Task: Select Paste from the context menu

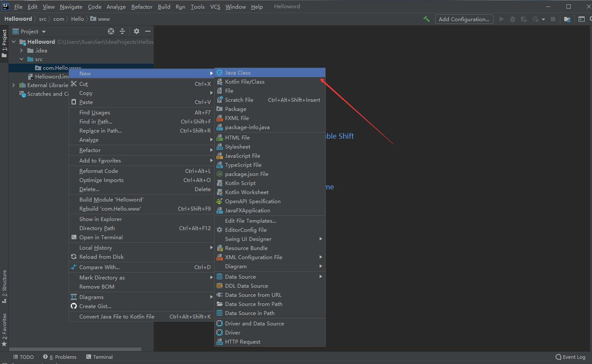Action: 141,102
